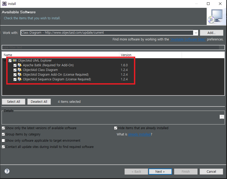Image resolution: width=227 pixels, height=179 pixels.
Task: Click the ObjectAid Class Diagram feature icon
Action: pyautogui.click(x=20, y=70)
